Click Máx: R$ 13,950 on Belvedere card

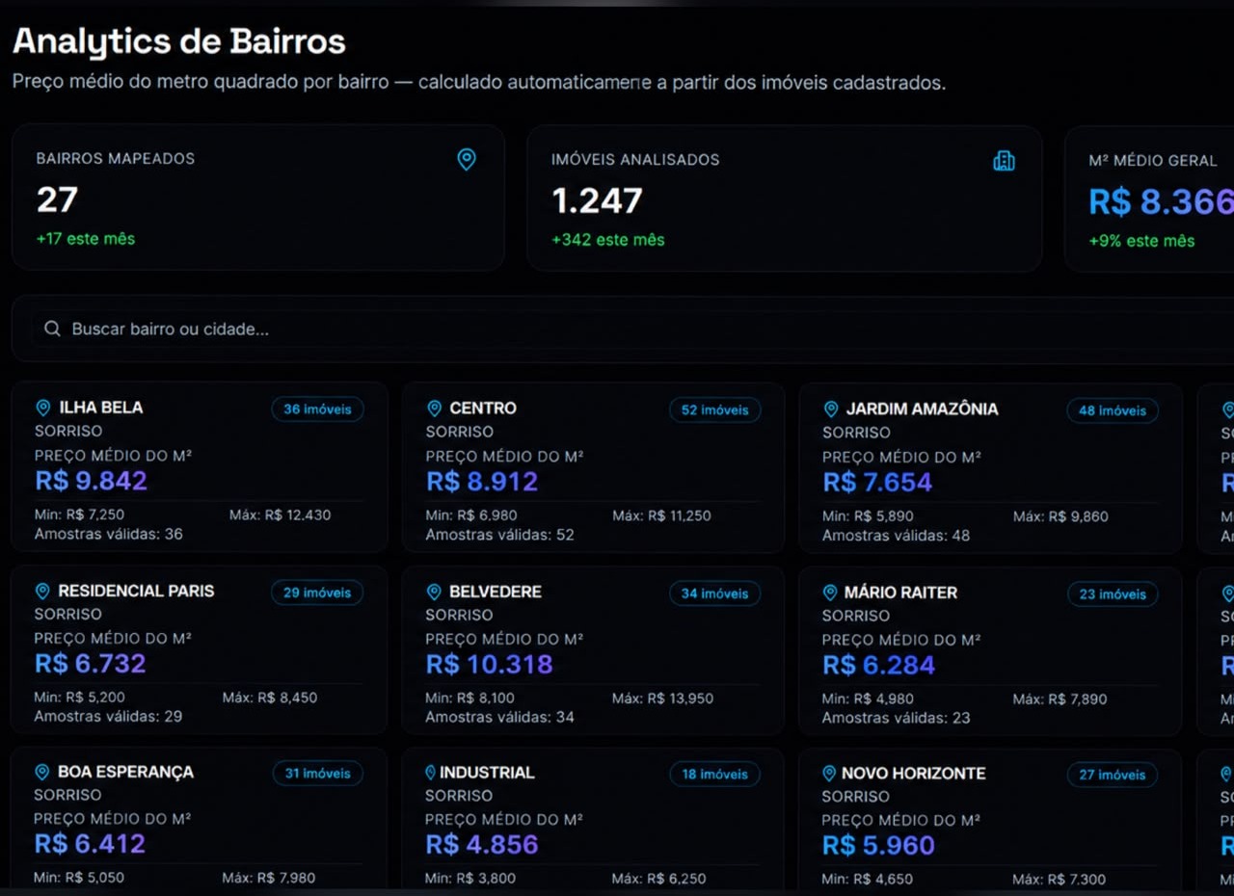[662, 698]
